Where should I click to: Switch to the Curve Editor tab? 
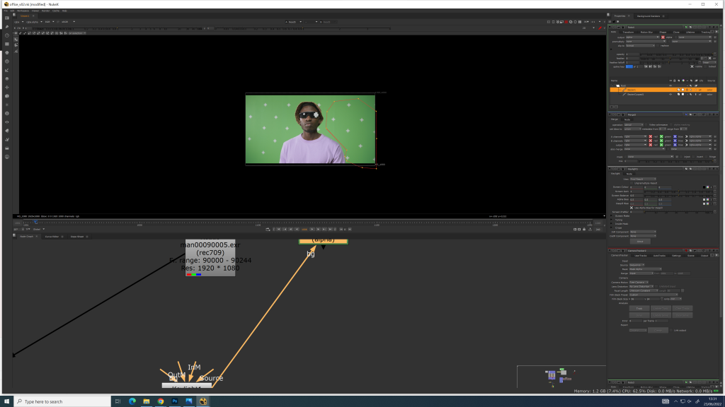coord(52,236)
